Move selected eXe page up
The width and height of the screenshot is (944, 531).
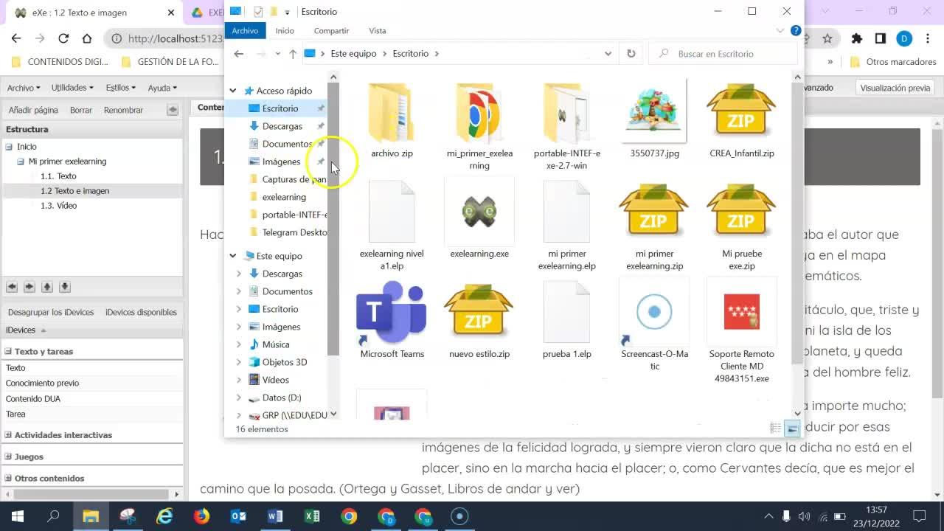[x=47, y=287]
